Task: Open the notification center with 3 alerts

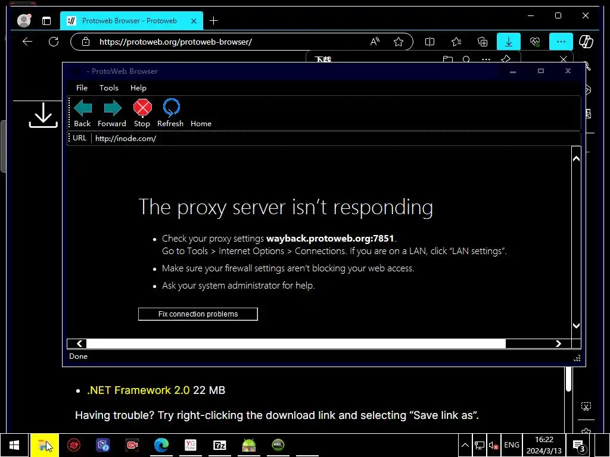Action: (579, 446)
